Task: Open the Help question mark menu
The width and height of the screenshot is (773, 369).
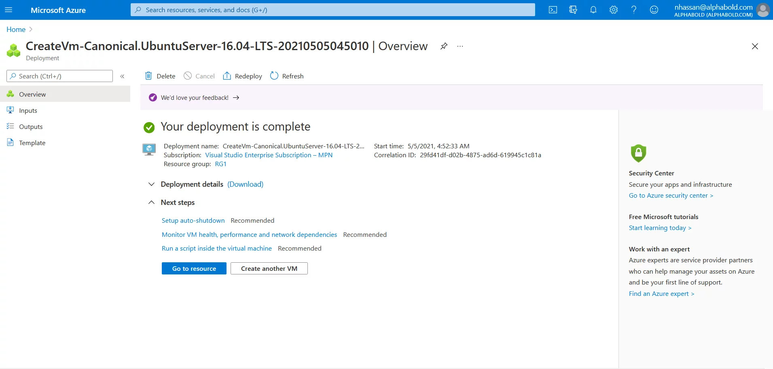Action: tap(633, 10)
